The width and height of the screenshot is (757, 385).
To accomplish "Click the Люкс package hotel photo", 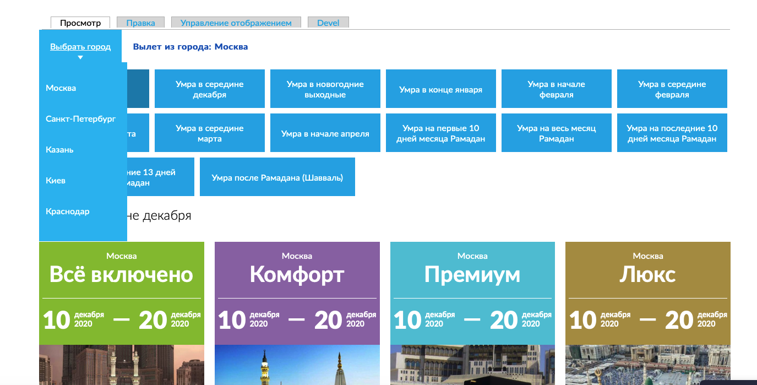I will (x=647, y=365).
